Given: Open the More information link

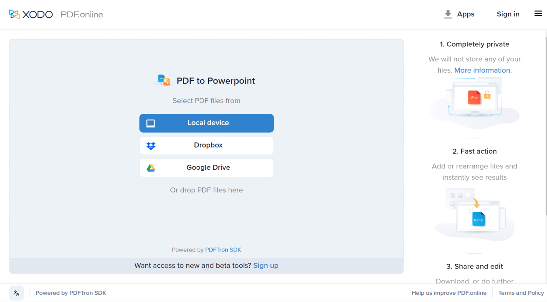Looking at the screenshot, I should (483, 70).
